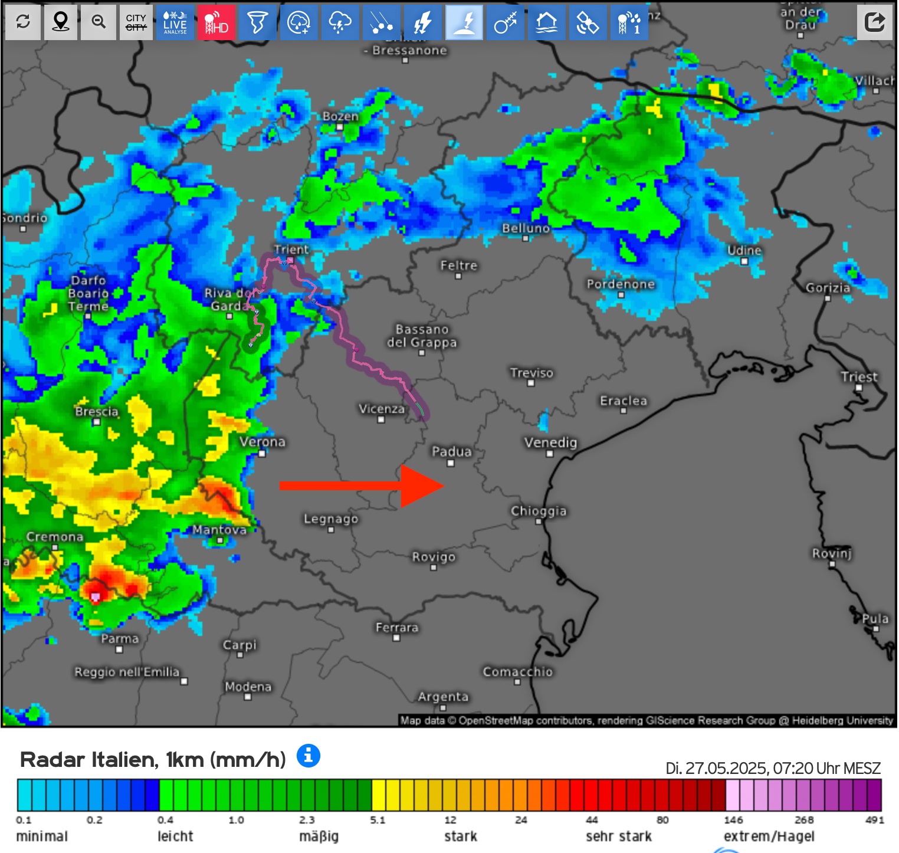Viewport: 899px width, 853px height.
Task: Select the tornado layer icon
Action: tap(257, 22)
